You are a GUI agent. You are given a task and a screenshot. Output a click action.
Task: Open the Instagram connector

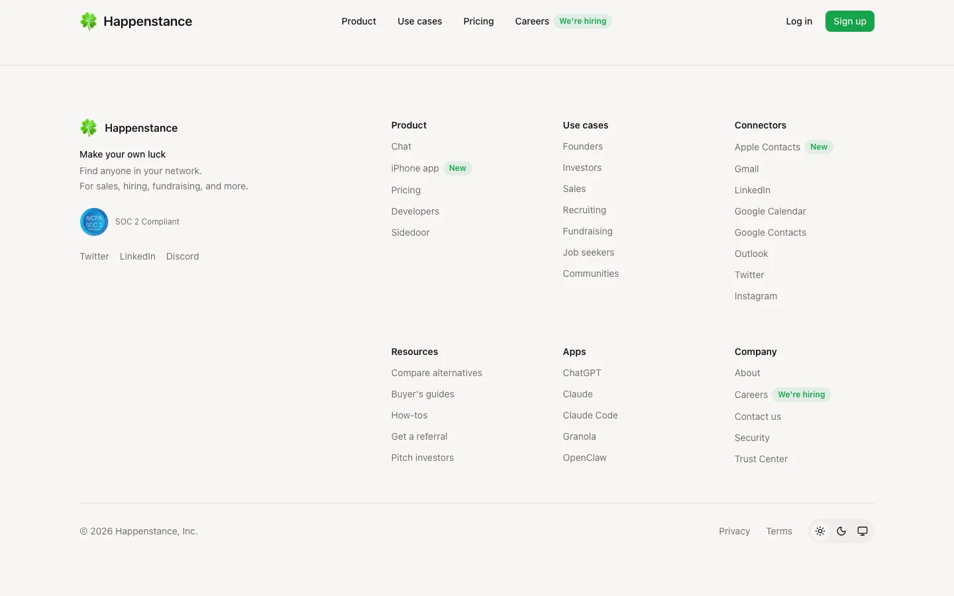click(x=756, y=296)
